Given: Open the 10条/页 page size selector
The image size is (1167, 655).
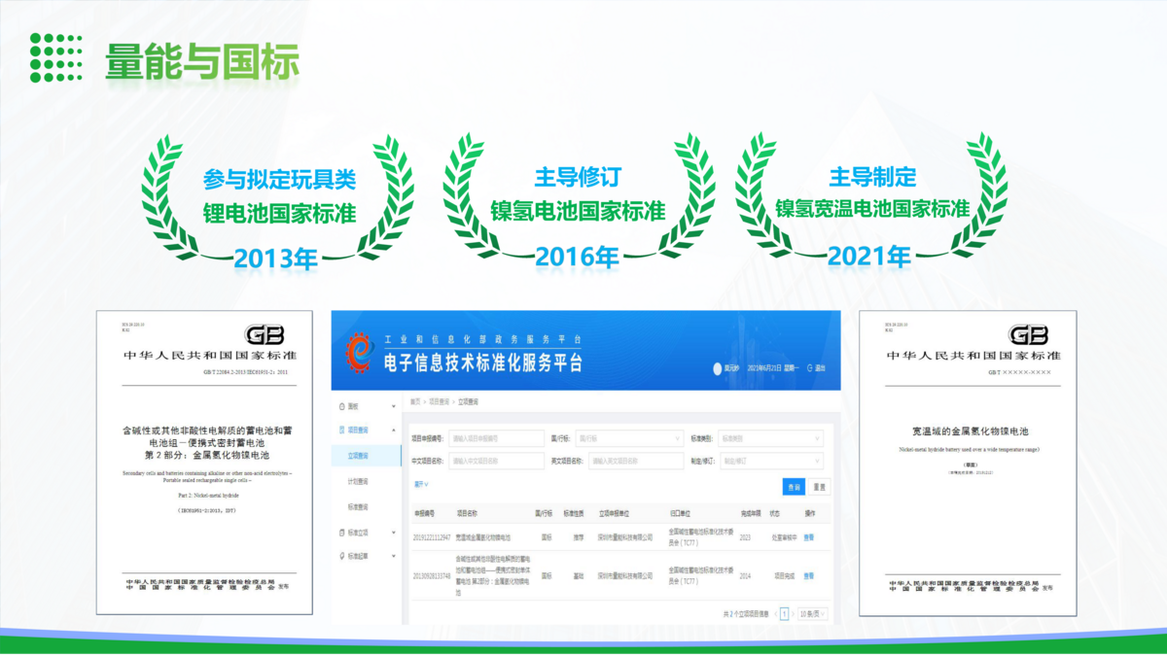Looking at the screenshot, I should 810,614.
